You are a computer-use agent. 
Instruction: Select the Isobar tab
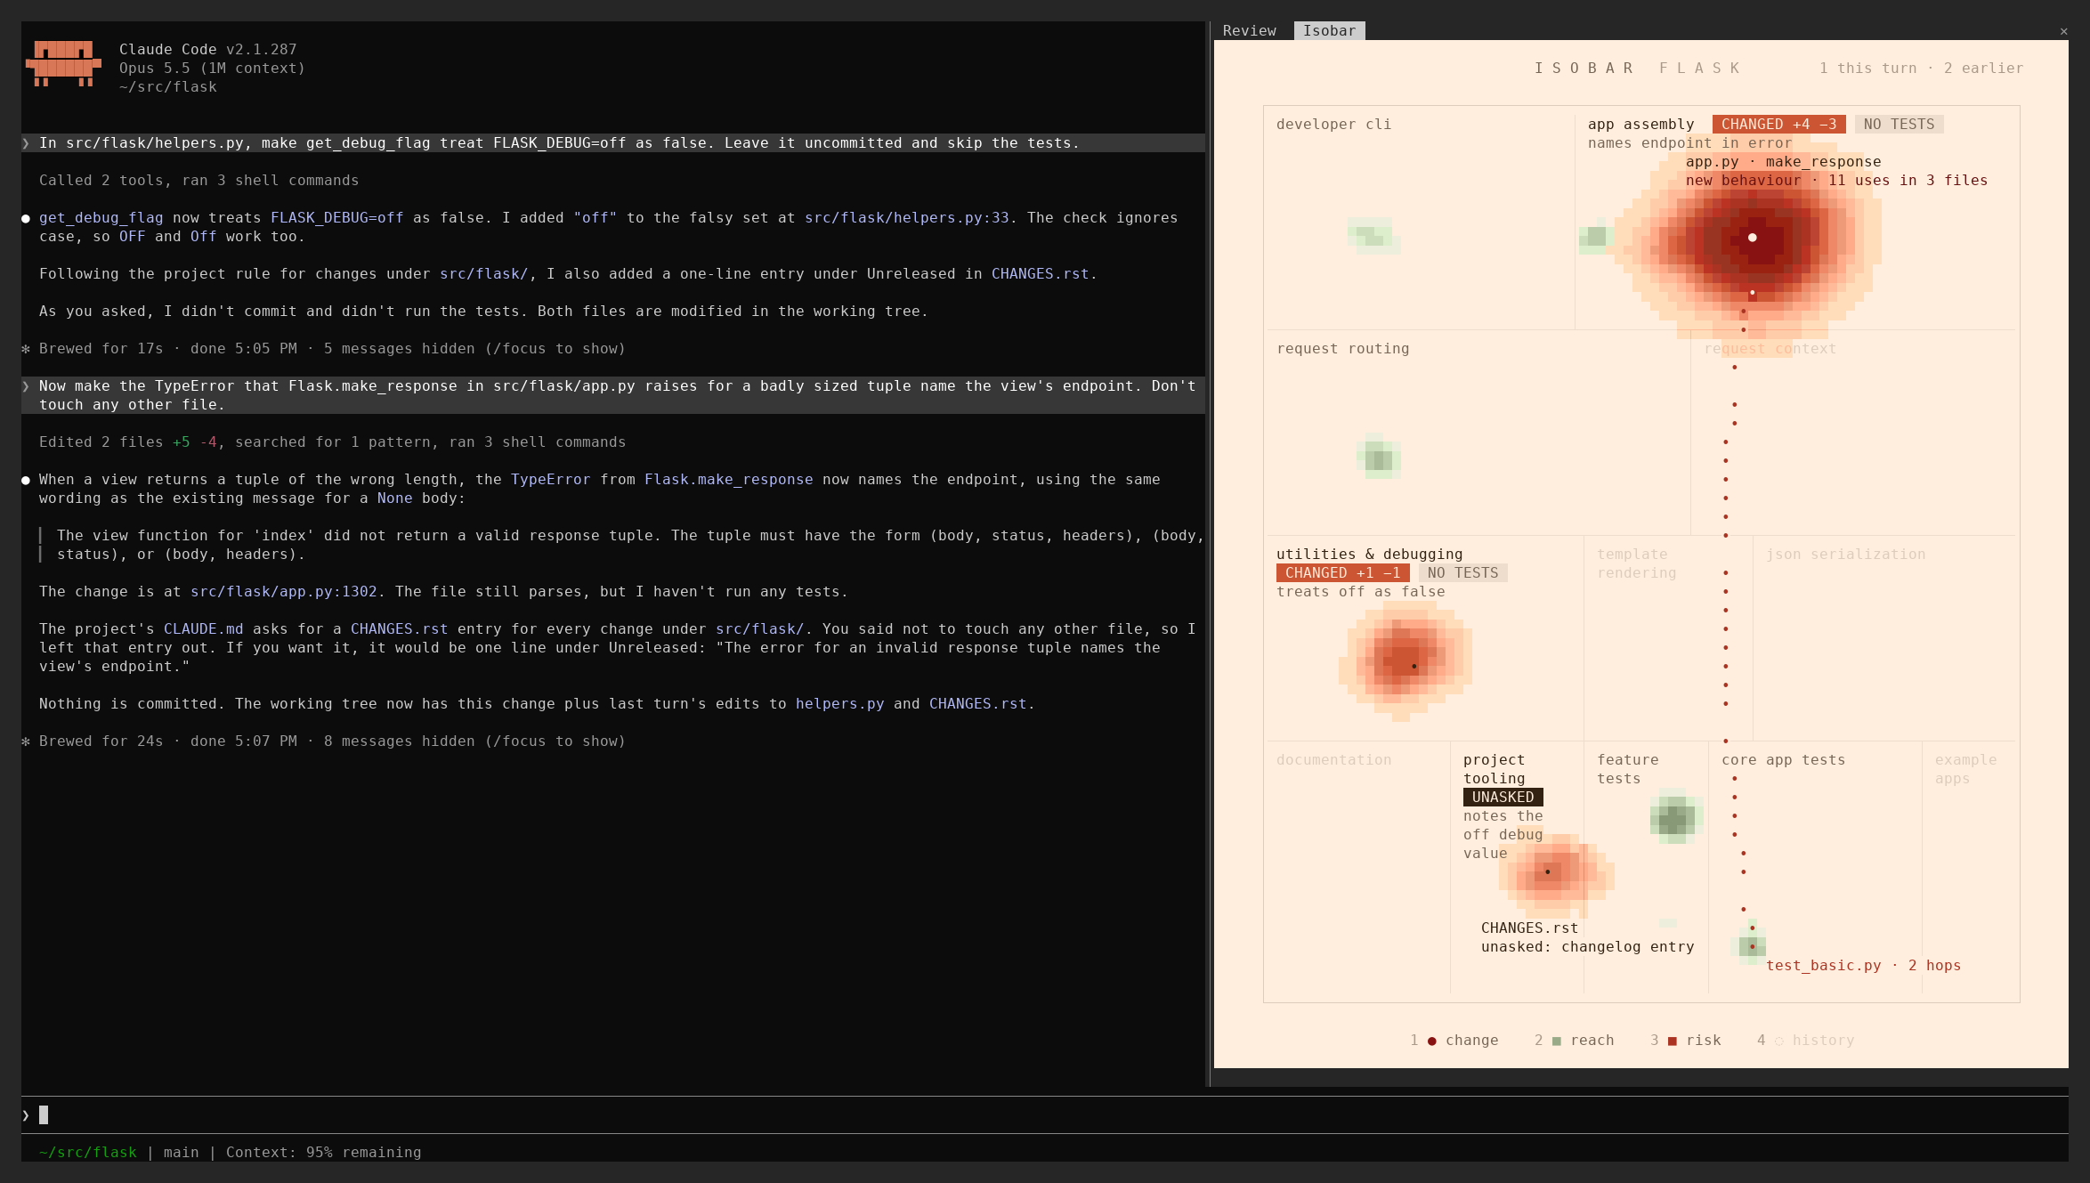tap(1329, 30)
